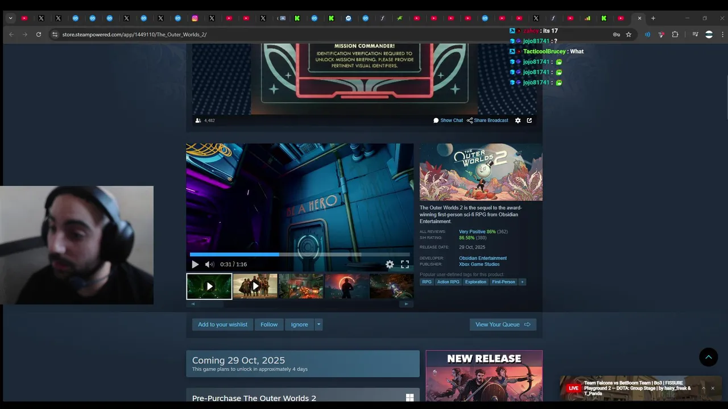Expand the Ignore options dropdown arrow
Image resolution: width=728 pixels, height=409 pixels.
318,324
